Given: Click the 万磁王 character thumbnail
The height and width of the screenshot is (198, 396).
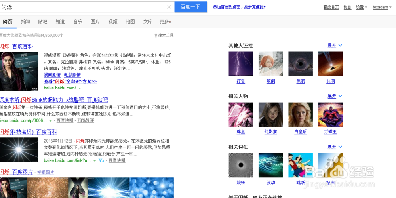Looking at the screenshot, I should coord(330,114).
